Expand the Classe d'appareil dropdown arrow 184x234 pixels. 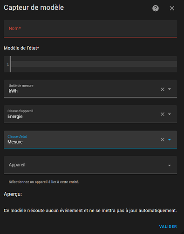[170, 114]
